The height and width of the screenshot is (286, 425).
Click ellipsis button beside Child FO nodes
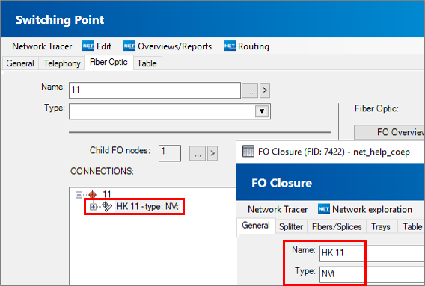198,153
